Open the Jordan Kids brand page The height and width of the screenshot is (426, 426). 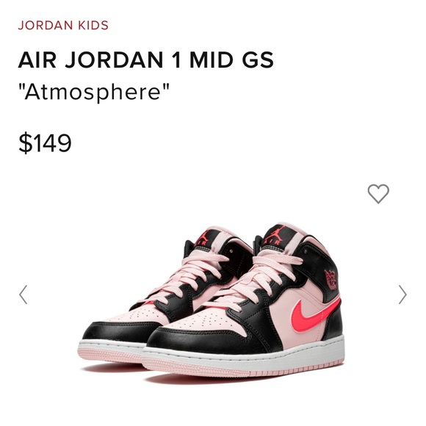63,25
